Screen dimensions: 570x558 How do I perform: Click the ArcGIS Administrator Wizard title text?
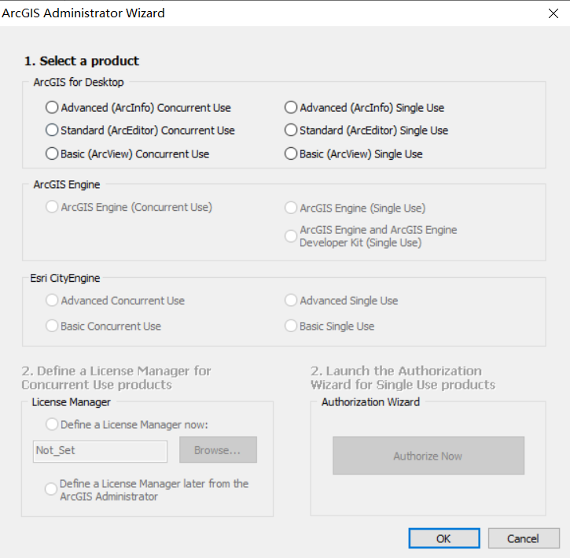click(x=83, y=13)
